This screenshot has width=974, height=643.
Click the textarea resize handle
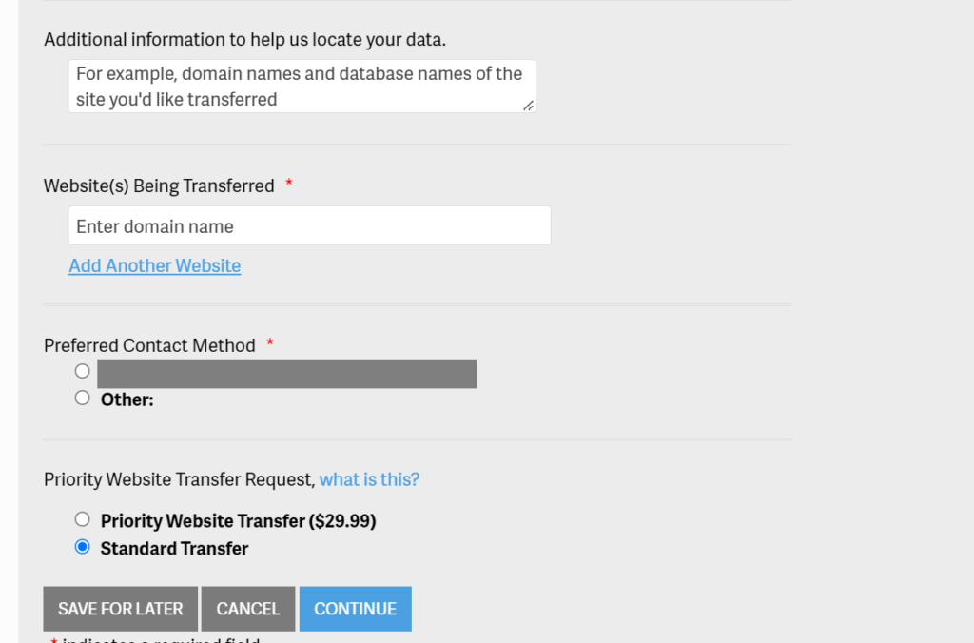pyautogui.click(x=528, y=107)
